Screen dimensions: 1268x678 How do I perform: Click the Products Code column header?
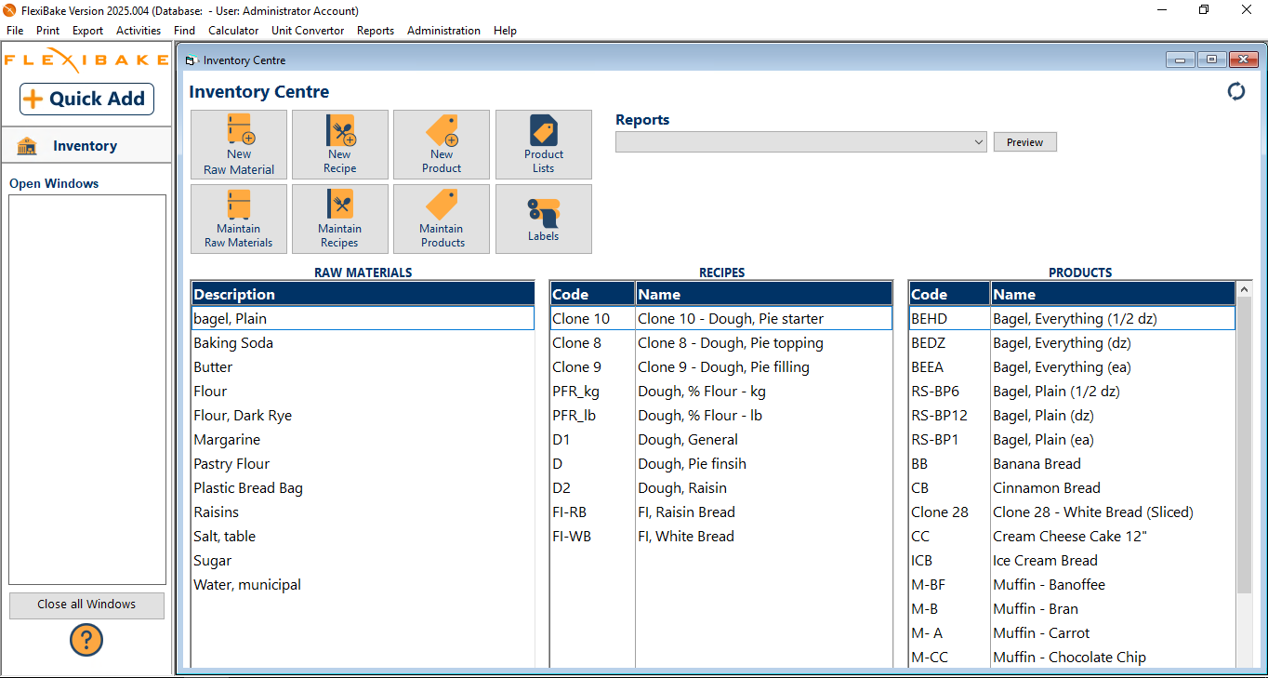click(949, 294)
